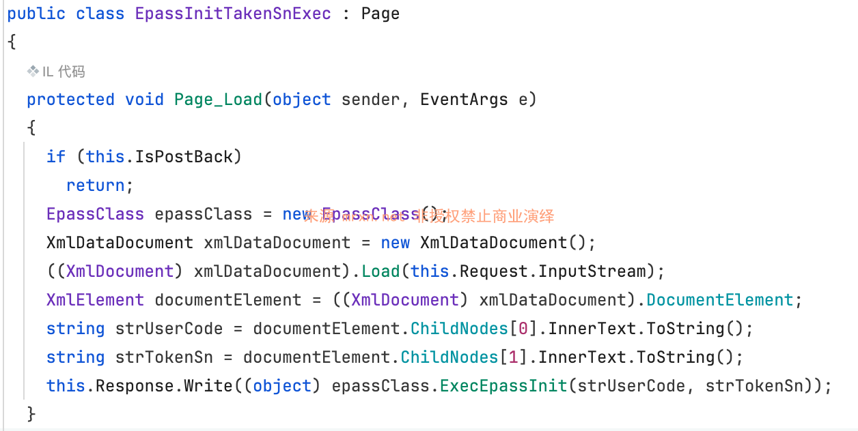Select the Page base class identifier
The width and height of the screenshot is (858, 431).
pyautogui.click(x=380, y=14)
